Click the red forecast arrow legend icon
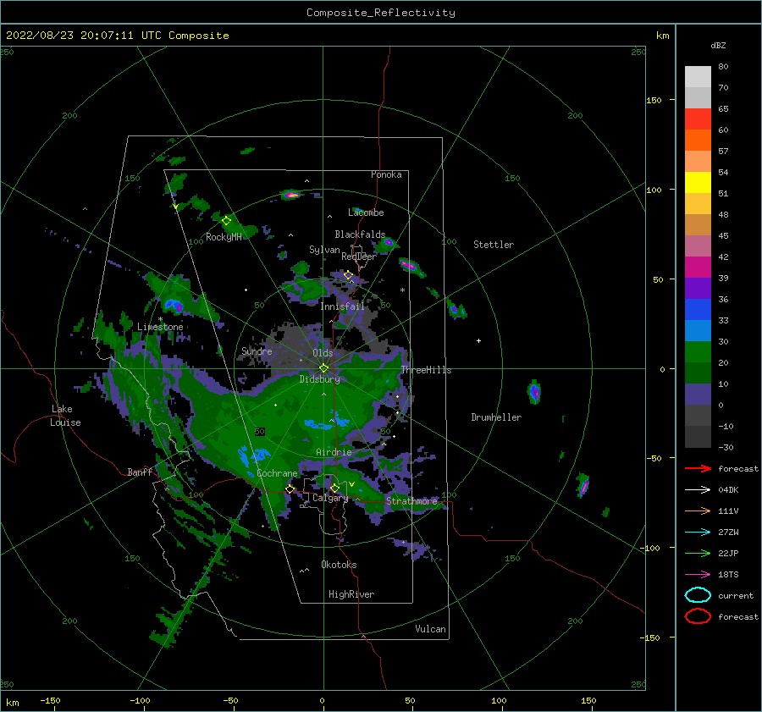 tap(698, 468)
